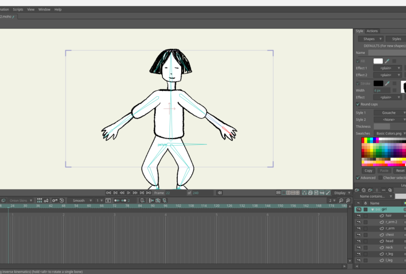This screenshot has width=406, height=274.
Task: Select the neck layer row
Action: [380, 248]
